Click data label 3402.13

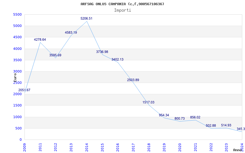coord(117,59)
